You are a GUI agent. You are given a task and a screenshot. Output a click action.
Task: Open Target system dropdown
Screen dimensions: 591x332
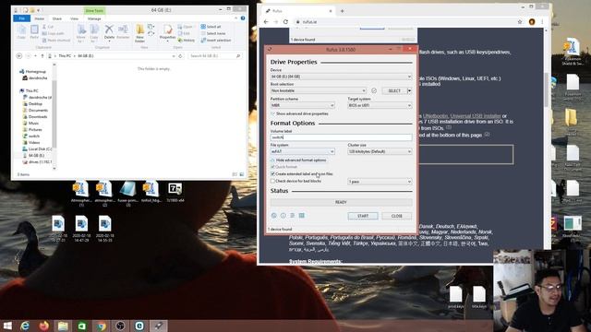click(x=380, y=105)
